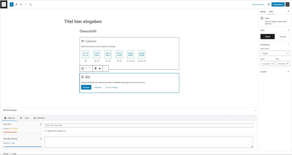The image size is (292, 155).
Task: Open the Aspect Ratio Original dropdown
Action: click(275, 53)
